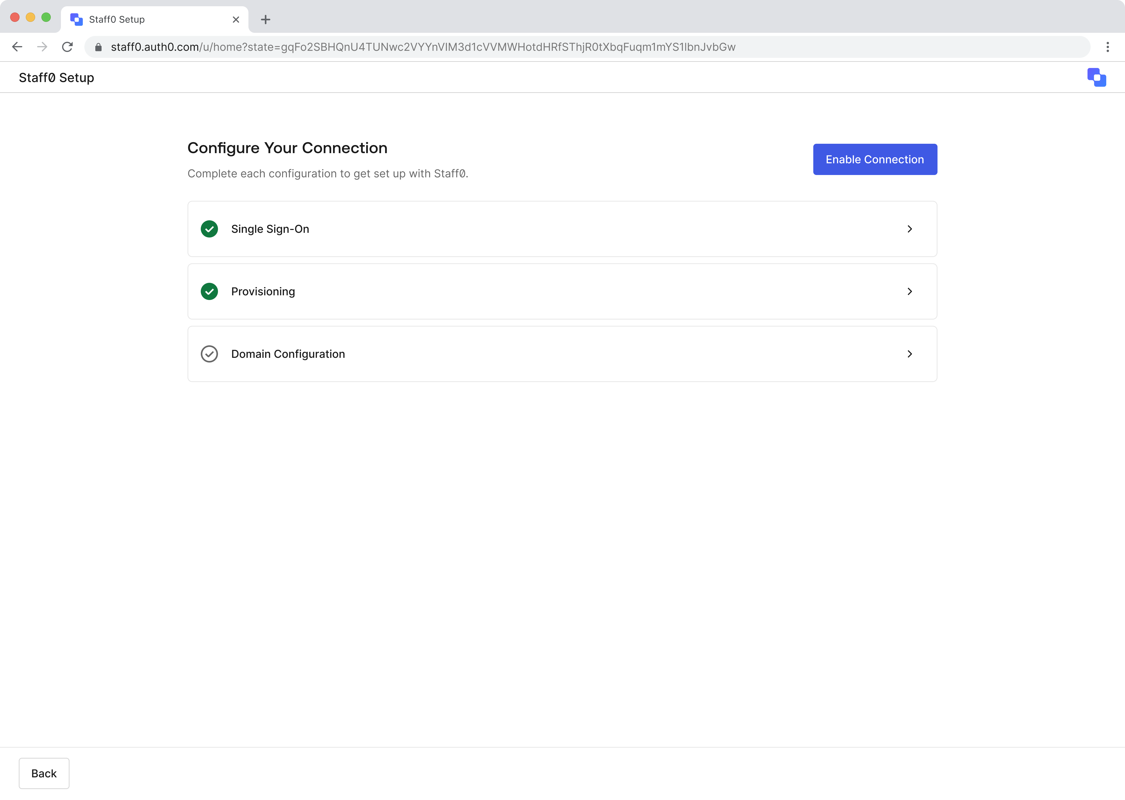Click the browser forward arrow
Image resolution: width=1125 pixels, height=800 pixels.
click(42, 47)
